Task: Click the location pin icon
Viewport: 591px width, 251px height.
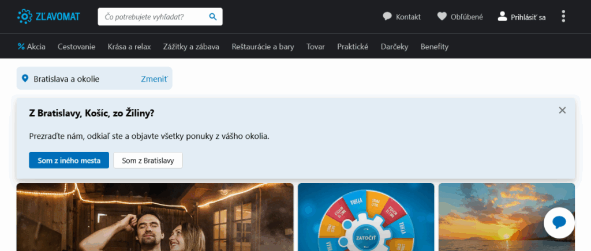Action: [25, 78]
